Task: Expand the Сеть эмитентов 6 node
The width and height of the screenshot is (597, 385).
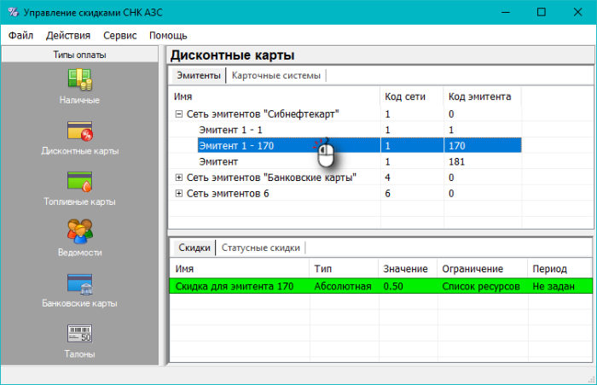Action: pos(178,194)
